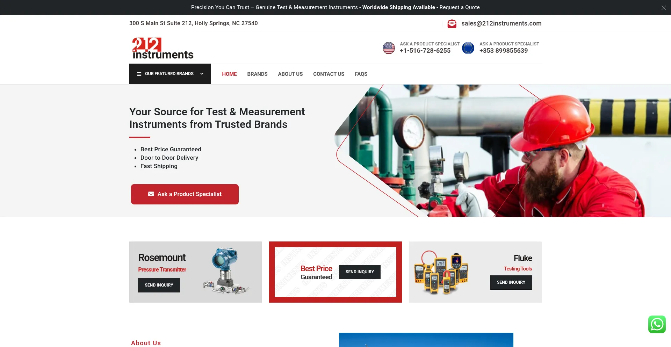Viewport: 671px width, 347px height.
Task: Send inquiry in Best Price Guaranteed card
Action: pyautogui.click(x=360, y=272)
